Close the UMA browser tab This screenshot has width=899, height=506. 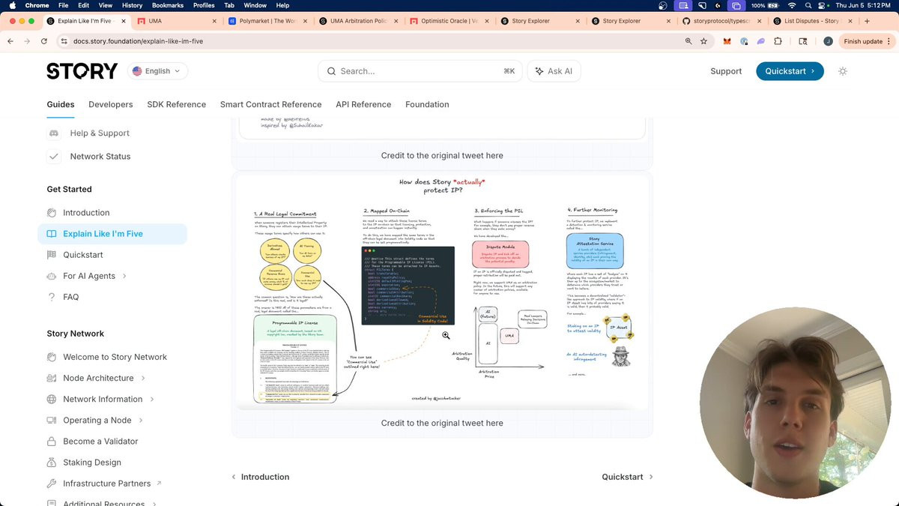coord(214,21)
